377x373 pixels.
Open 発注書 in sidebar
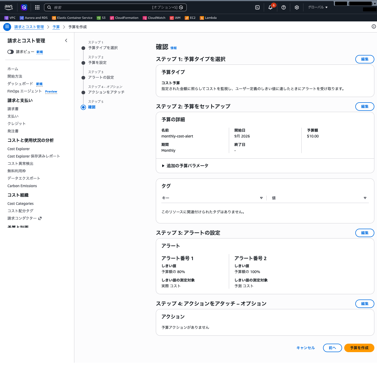click(13, 131)
